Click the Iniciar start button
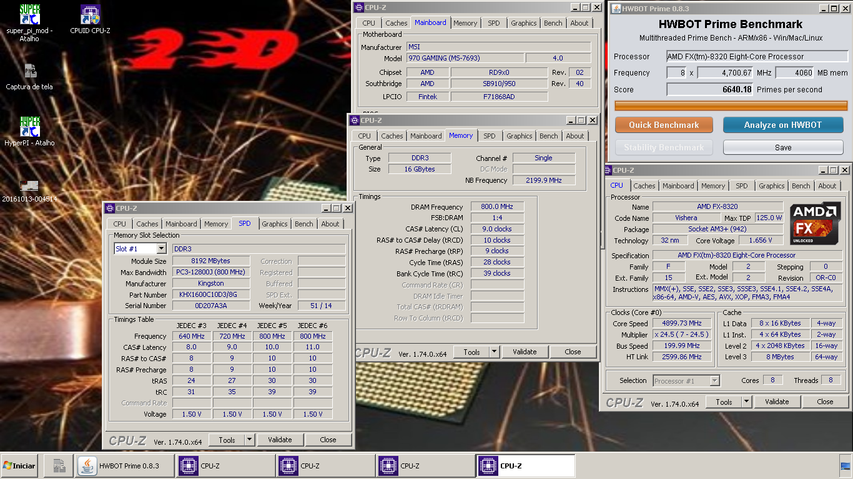 pos(19,466)
